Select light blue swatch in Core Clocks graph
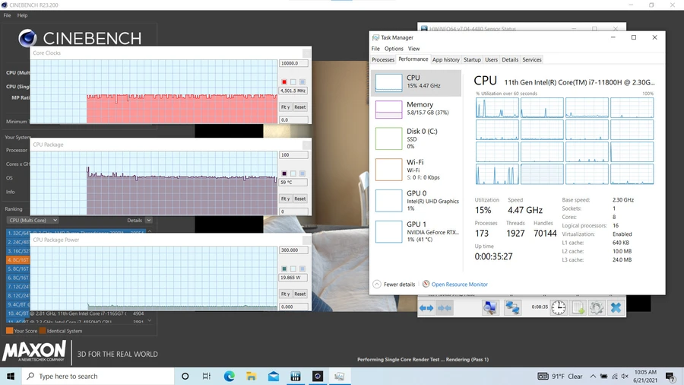The width and height of the screenshot is (684, 385). [302, 82]
